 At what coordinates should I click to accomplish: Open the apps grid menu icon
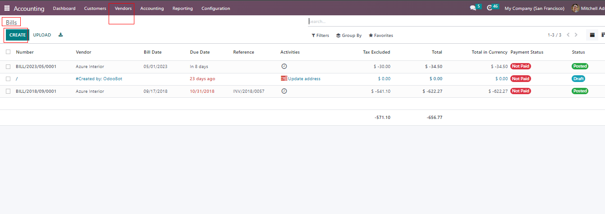click(7, 8)
